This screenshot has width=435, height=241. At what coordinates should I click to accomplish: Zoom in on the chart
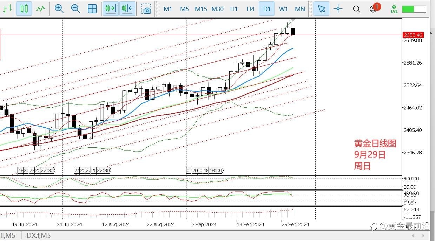pyautogui.click(x=59, y=9)
